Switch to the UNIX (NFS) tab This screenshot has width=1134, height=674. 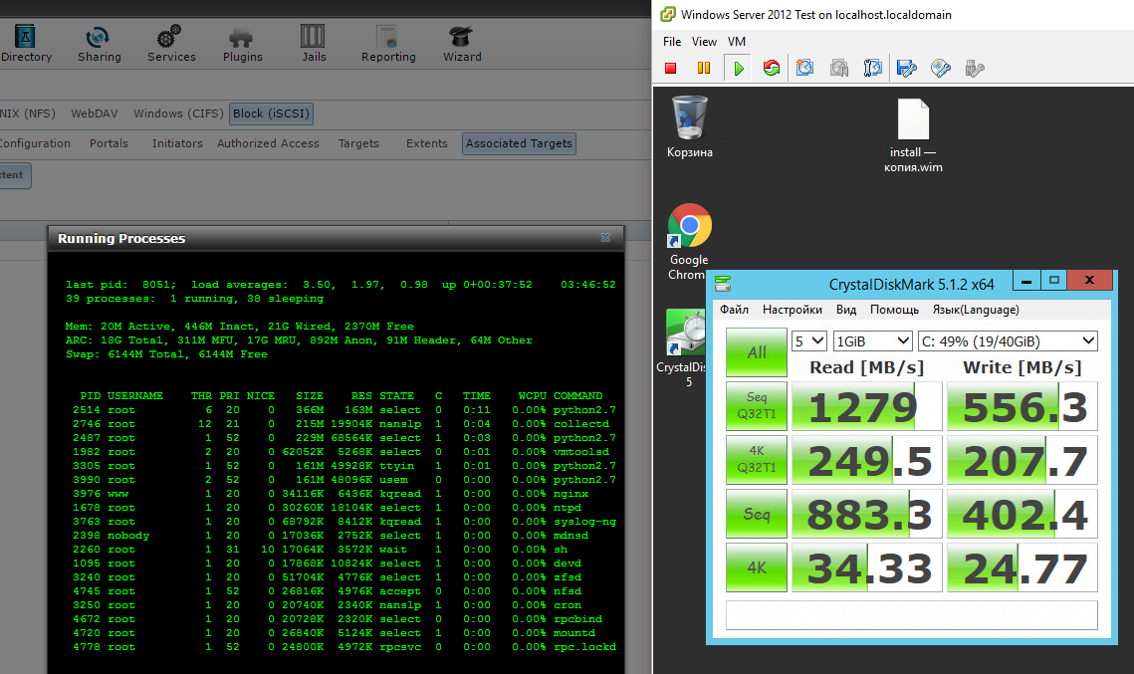(x=28, y=113)
